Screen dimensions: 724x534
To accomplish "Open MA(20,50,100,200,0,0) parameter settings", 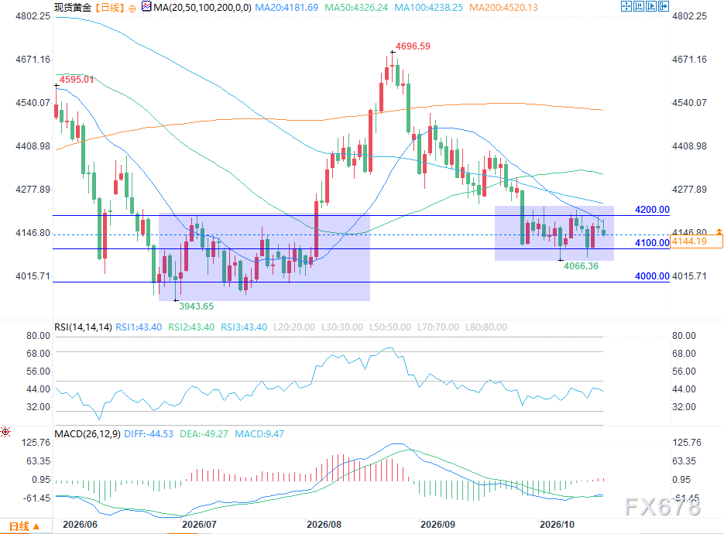I will click(x=202, y=8).
